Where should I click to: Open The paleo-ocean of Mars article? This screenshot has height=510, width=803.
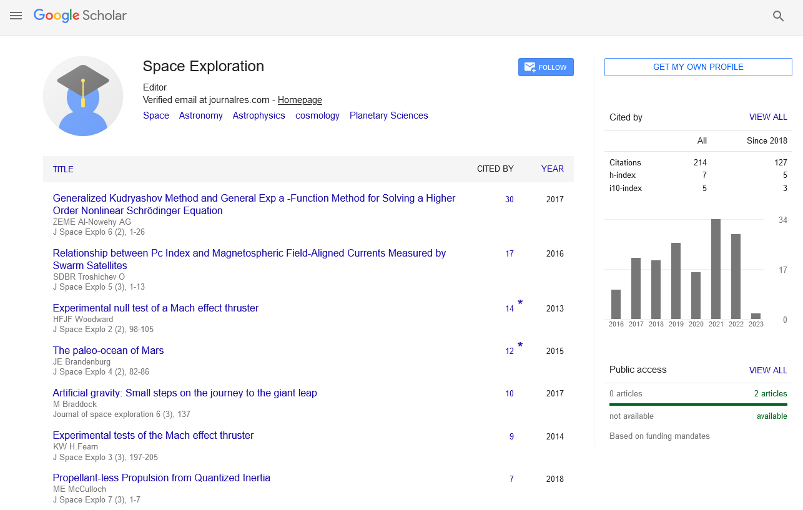click(x=108, y=351)
